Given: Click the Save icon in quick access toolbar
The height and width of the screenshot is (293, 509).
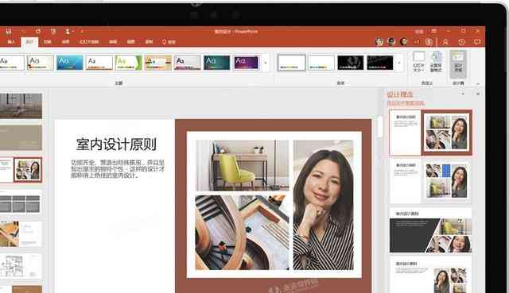Looking at the screenshot, I should (9, 32).
